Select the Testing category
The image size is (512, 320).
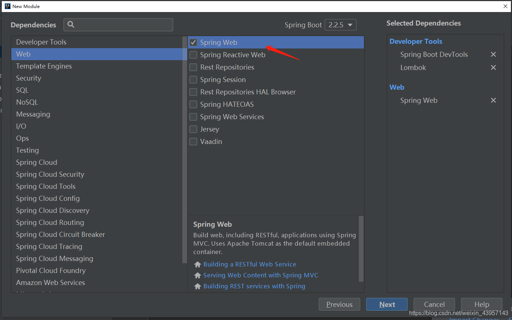97,150
